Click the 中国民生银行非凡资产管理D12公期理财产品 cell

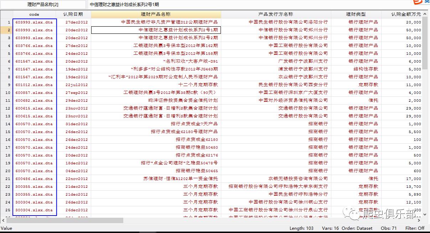click(x=156, y=22)
